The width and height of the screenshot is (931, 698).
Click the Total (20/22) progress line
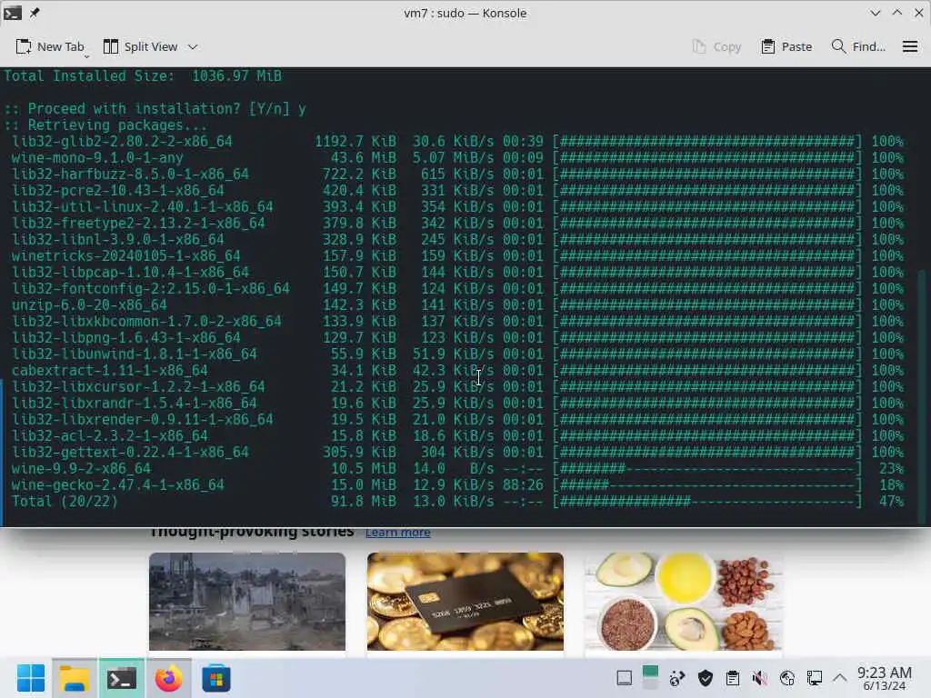pyautogui.click(x=458, y=502)
